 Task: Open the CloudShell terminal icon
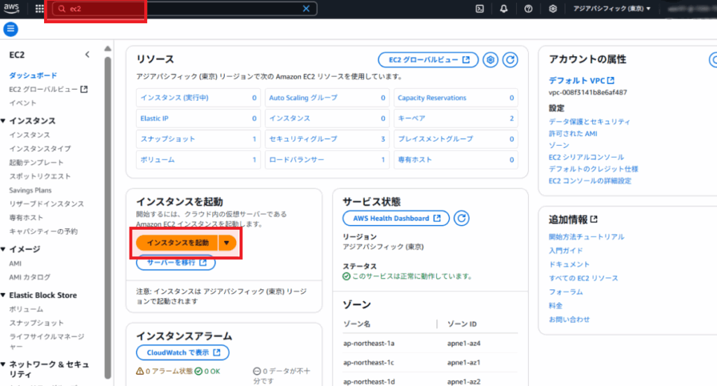pyautogui.click(x=480, y=9)
